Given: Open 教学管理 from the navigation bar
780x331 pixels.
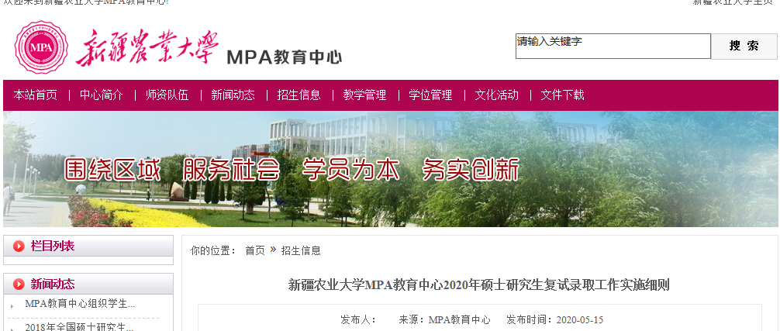Looking at the screenshot, I should [x=364, y=95].
